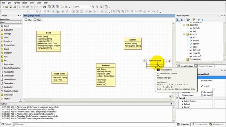Click Sort by Name in Model Explorer
226x127 pixels.
pos(182,20)
